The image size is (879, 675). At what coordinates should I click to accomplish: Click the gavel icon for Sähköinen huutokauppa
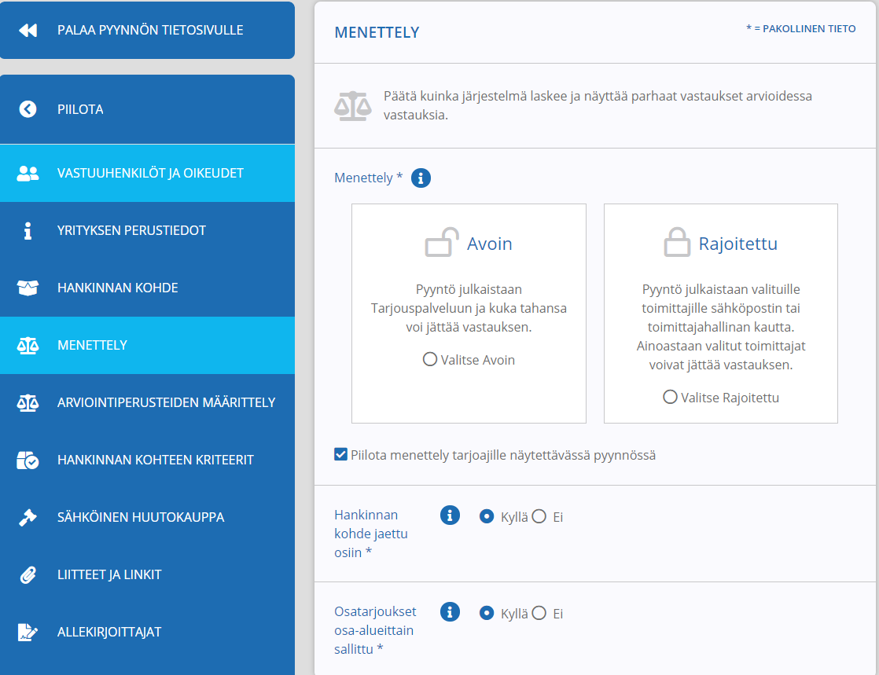[x=28, y=518]
